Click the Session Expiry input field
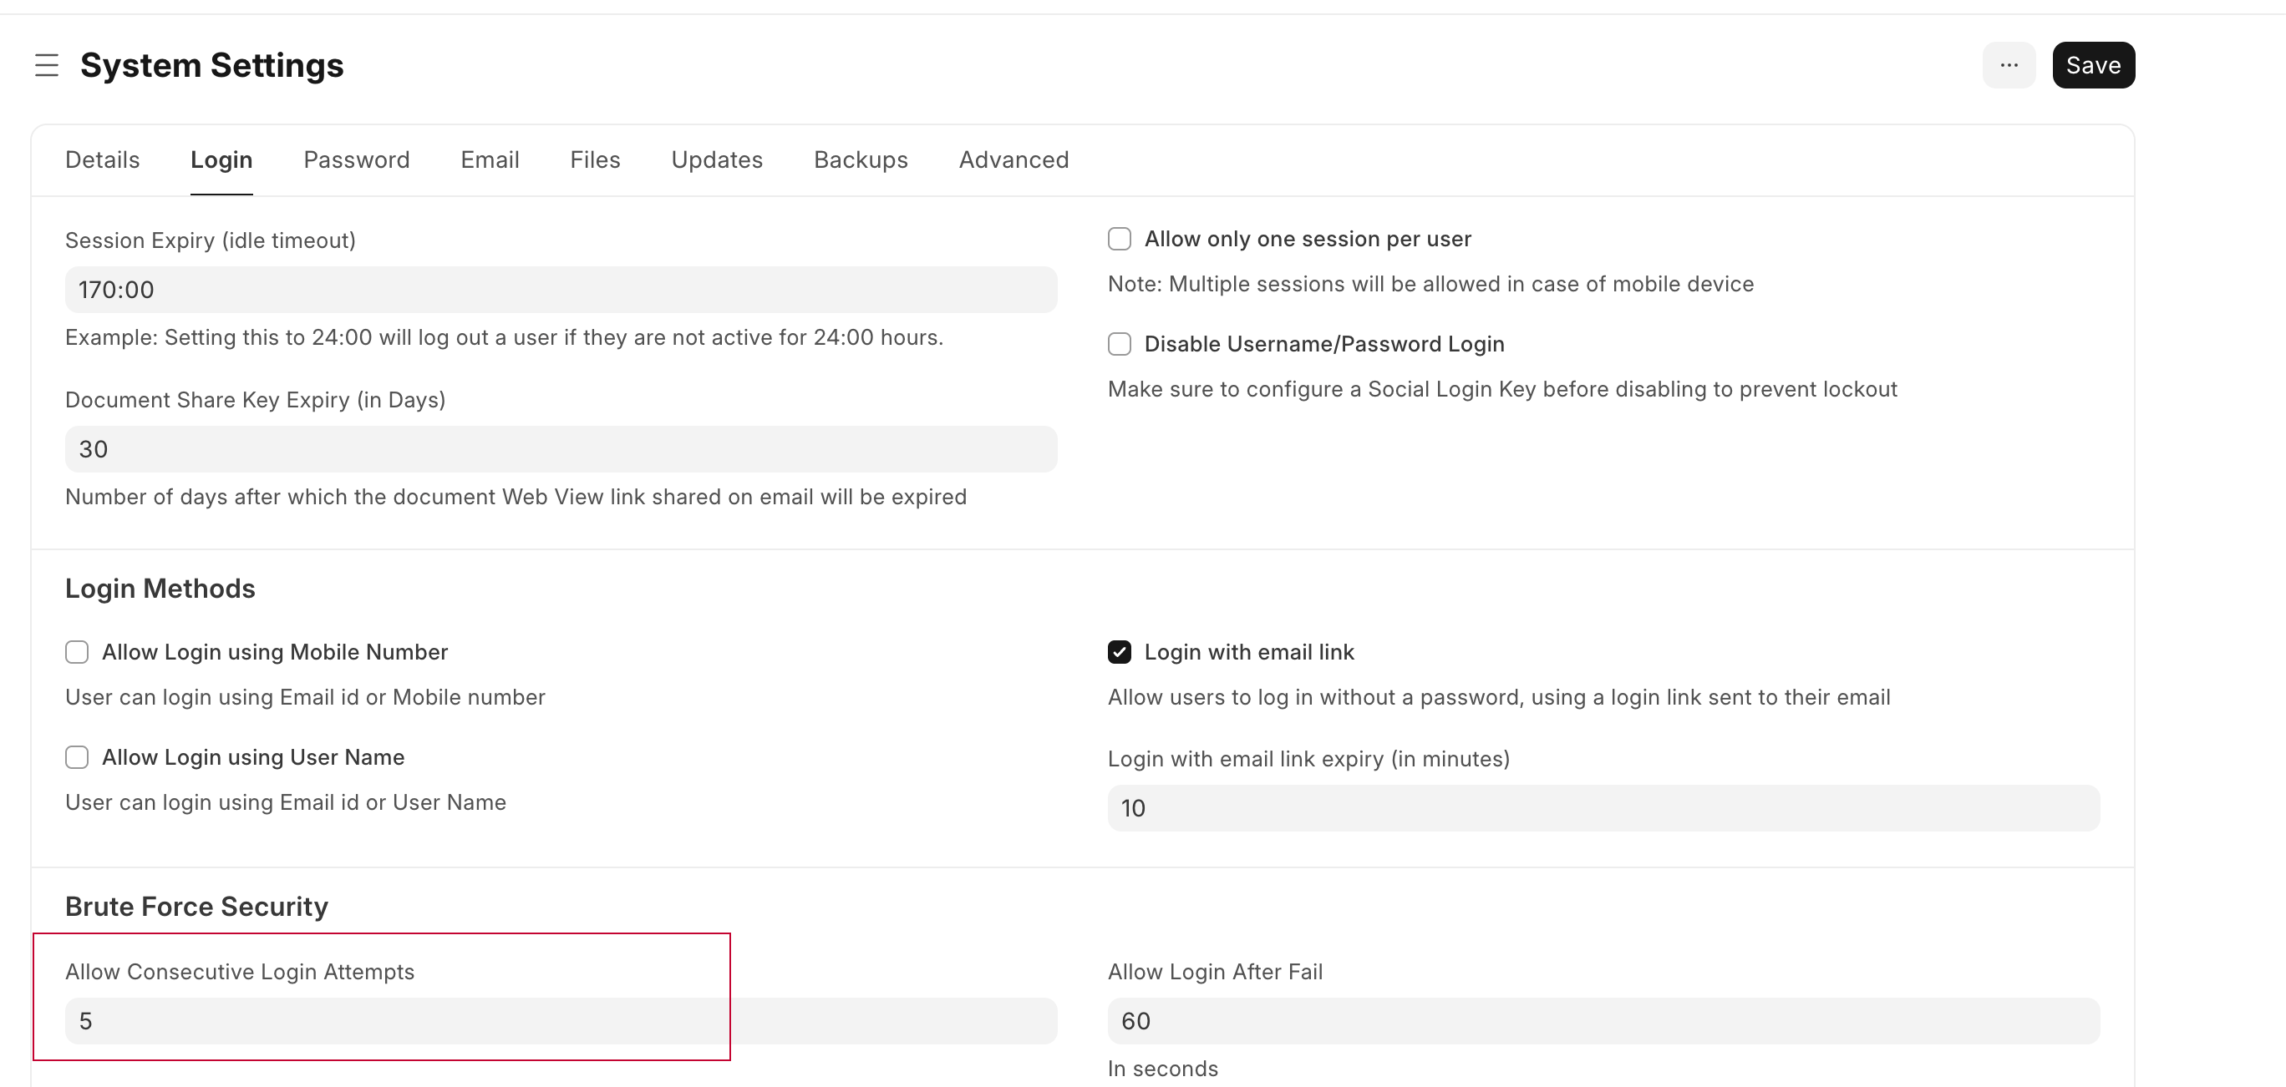This screenshot has width=2286, height=1087. 560,290
